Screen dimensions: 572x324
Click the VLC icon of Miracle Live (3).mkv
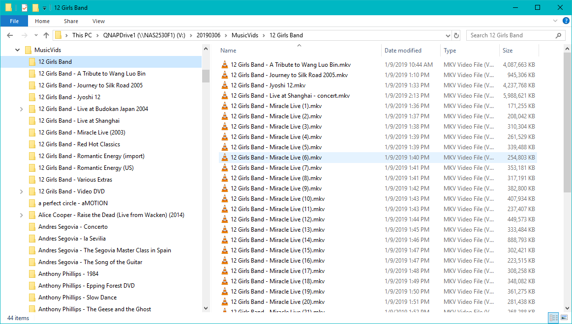225,127
